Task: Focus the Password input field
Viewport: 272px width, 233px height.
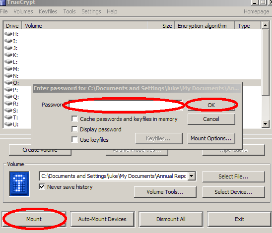Action: click(126, 105)
